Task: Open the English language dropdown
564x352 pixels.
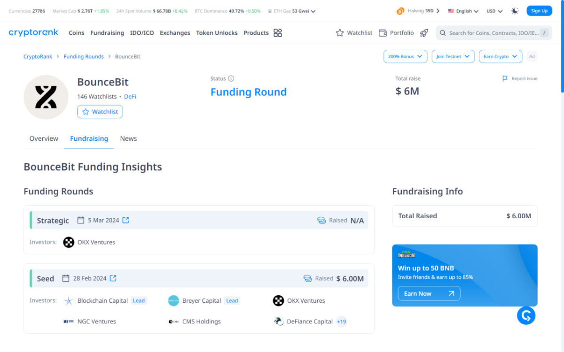Action: [463, 10]
